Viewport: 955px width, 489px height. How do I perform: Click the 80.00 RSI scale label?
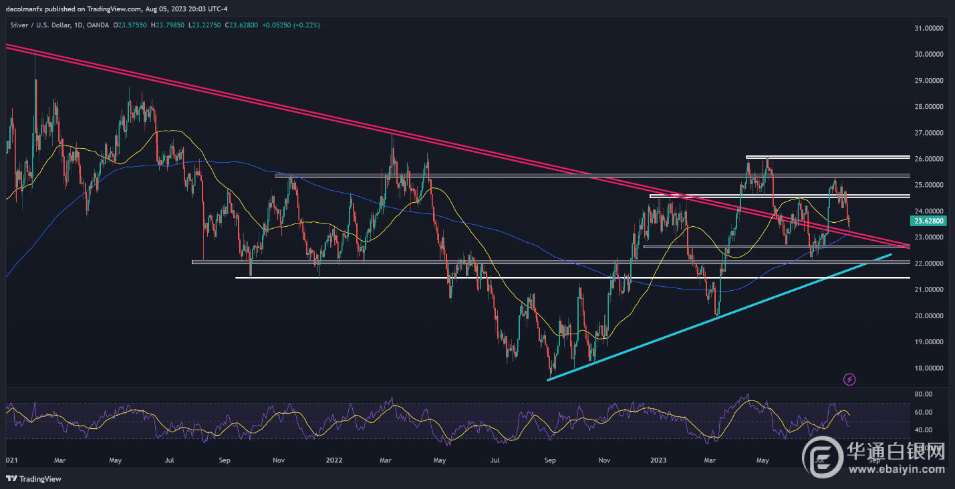[x=924, y=394]
